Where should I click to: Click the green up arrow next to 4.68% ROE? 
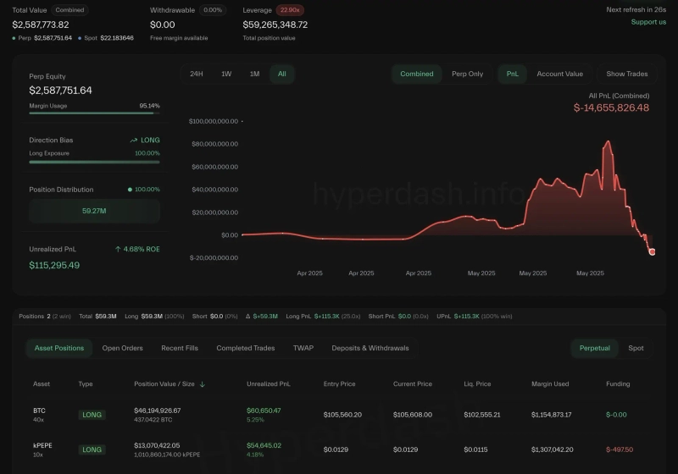119,250
